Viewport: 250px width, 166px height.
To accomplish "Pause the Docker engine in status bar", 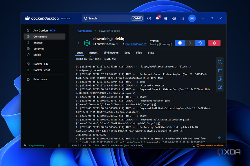I will click(x=59, y=145).
